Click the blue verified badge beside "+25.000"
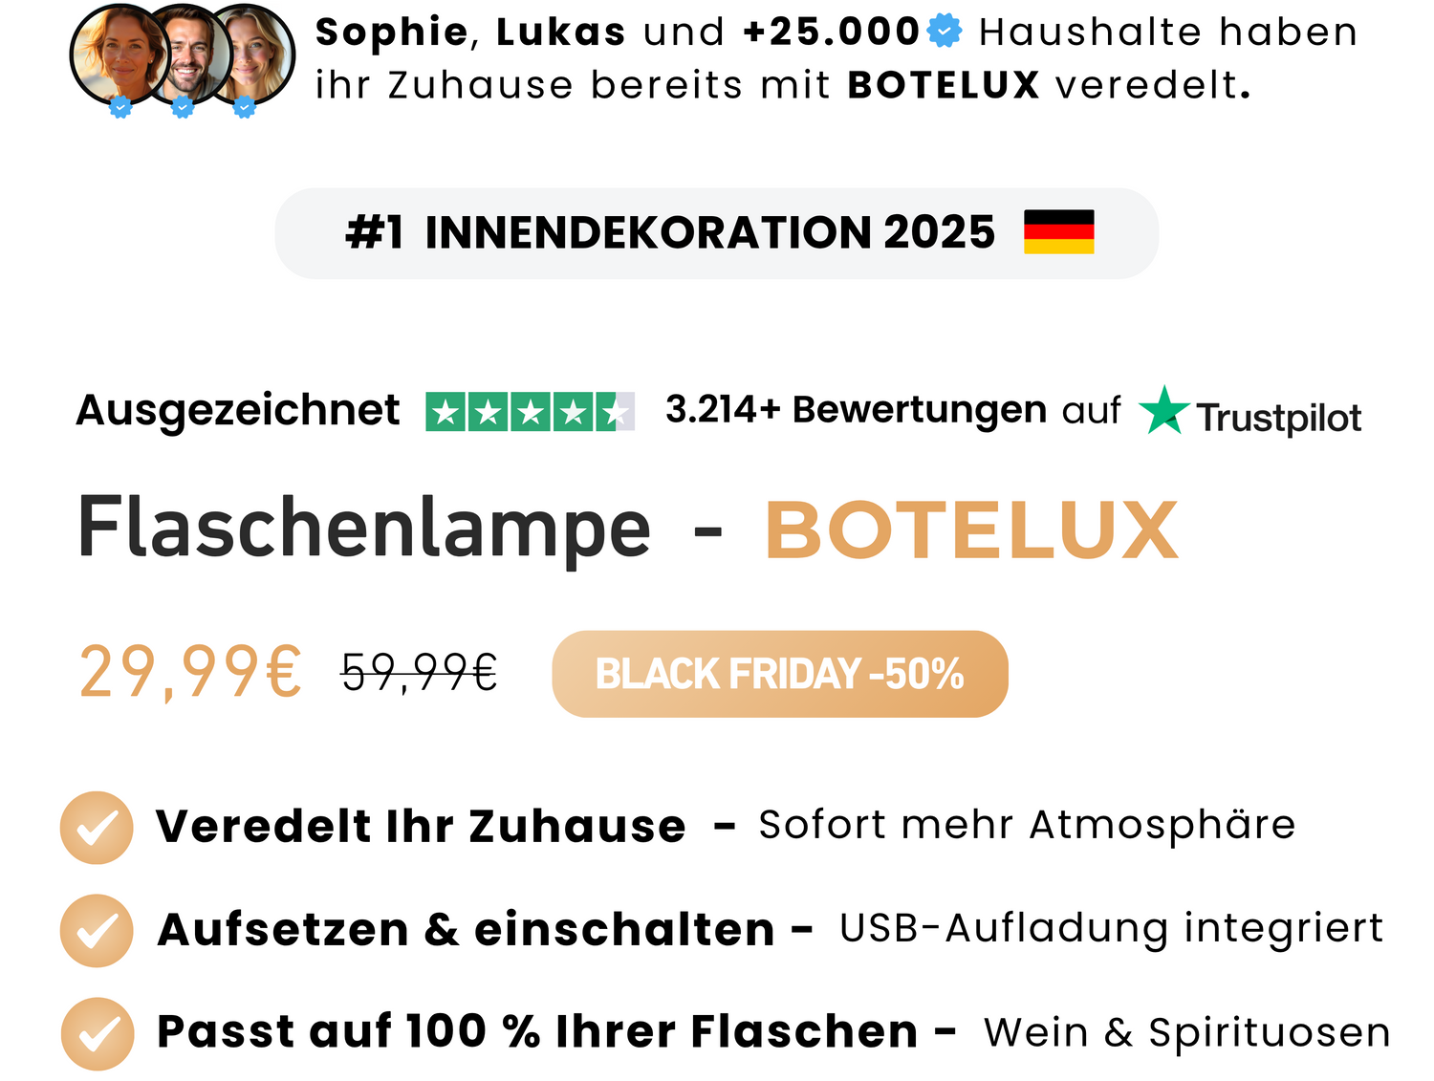 point(945,32)
